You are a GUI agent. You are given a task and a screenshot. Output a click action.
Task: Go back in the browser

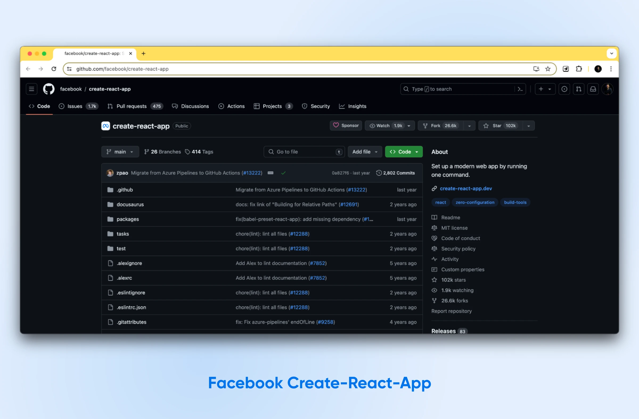tap(28, 69)
